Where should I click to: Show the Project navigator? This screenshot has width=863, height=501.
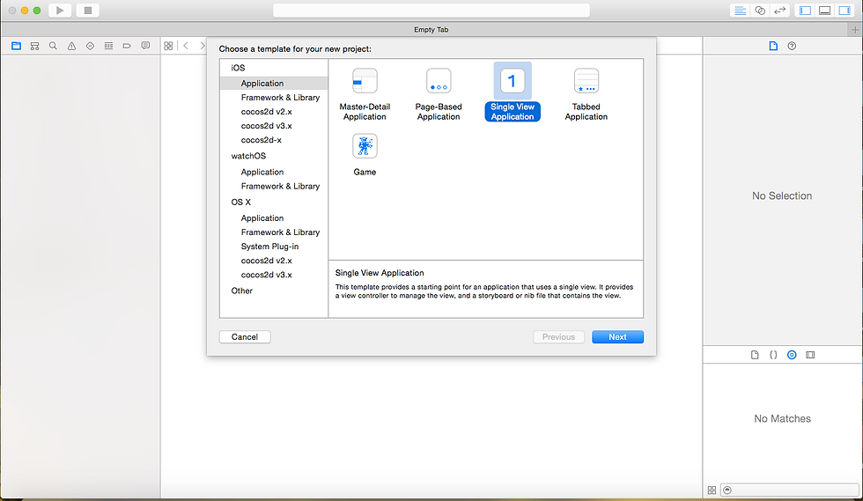pyautogui.click(x=16, y=47)
